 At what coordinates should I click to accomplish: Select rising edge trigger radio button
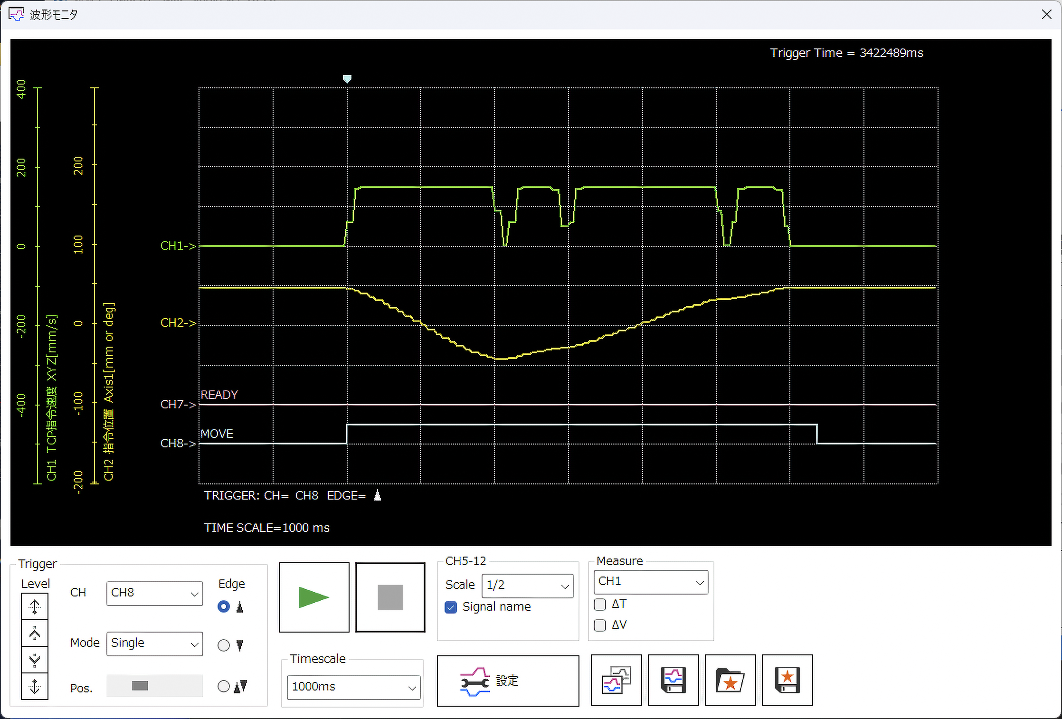click(x=224, y=606)
